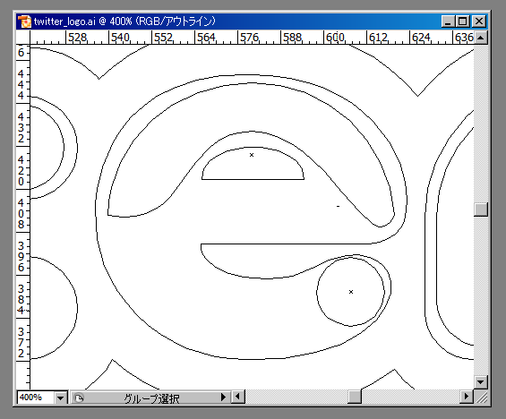
Task: Click the window title twitter_logo.ai text
Action: [64, 21]
